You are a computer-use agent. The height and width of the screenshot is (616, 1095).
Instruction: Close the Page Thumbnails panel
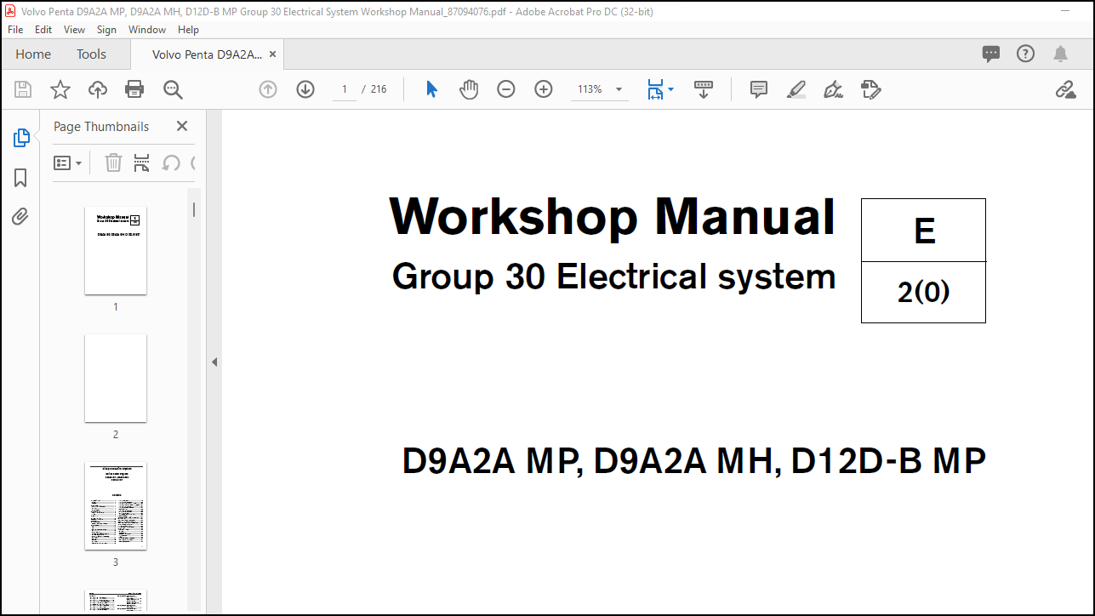[x=182, y=126]
